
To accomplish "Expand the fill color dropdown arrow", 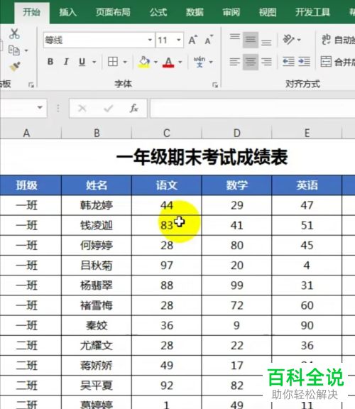I will pos(155,62).
